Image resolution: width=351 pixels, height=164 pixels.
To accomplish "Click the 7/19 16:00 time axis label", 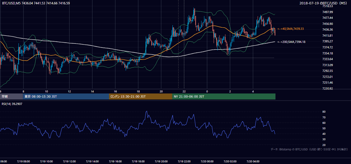I will point(115,162).
